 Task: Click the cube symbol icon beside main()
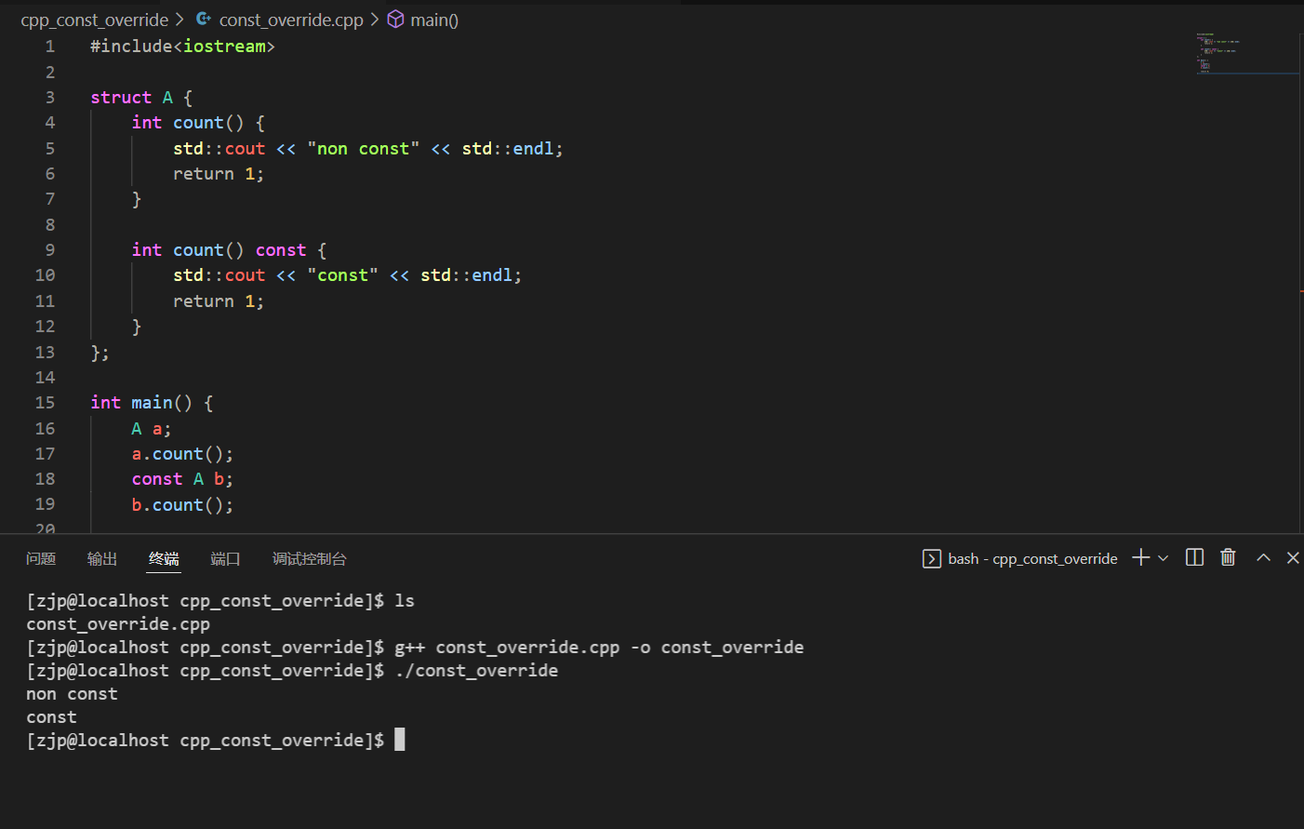(395, 19)
